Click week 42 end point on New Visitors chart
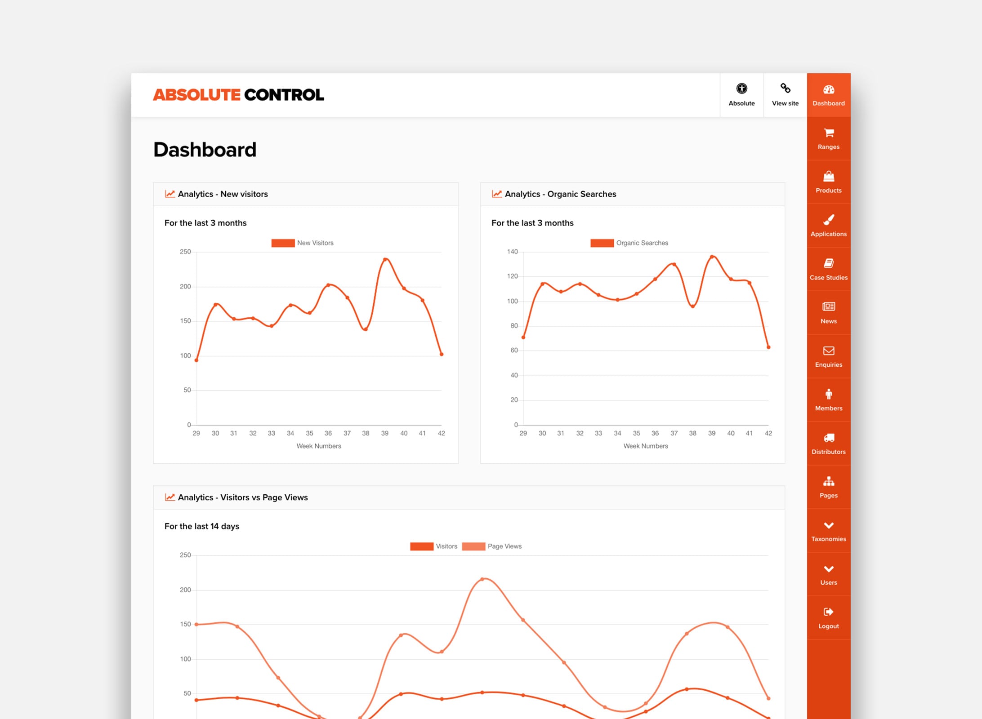 tap(442, 355)
